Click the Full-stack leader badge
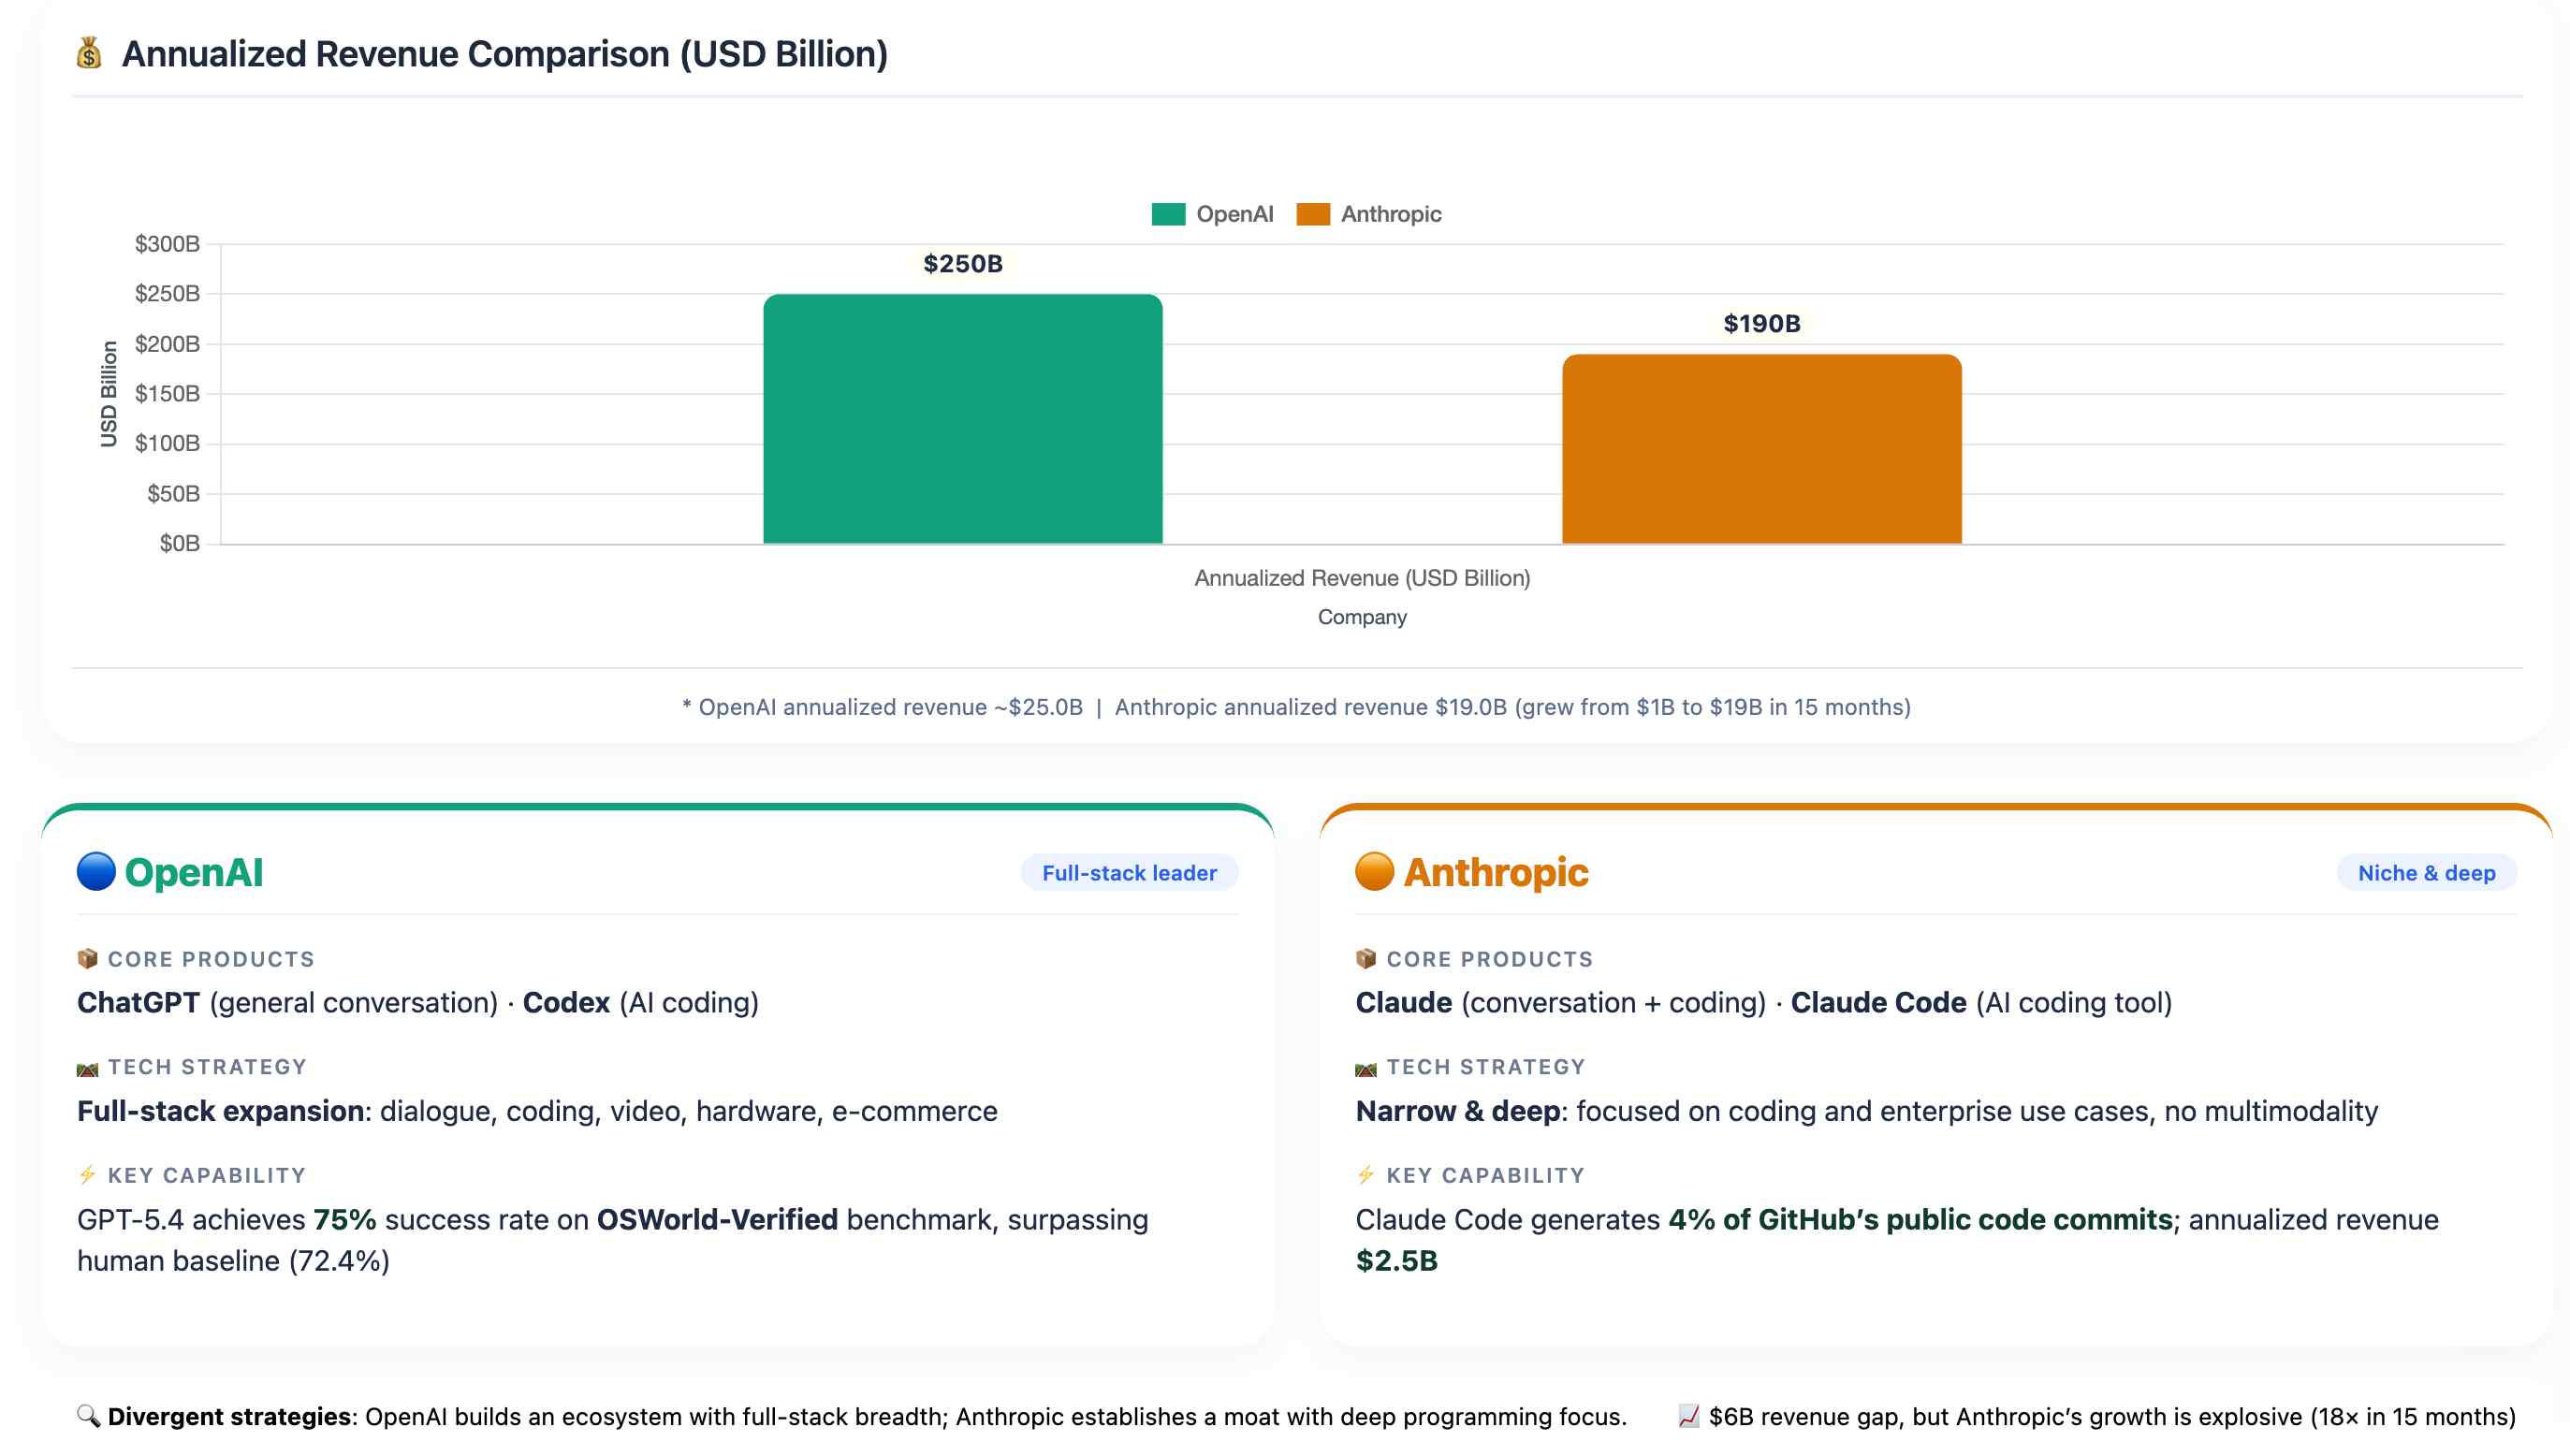Screen dimensions: 2570x1456 tap(1128, 872)
